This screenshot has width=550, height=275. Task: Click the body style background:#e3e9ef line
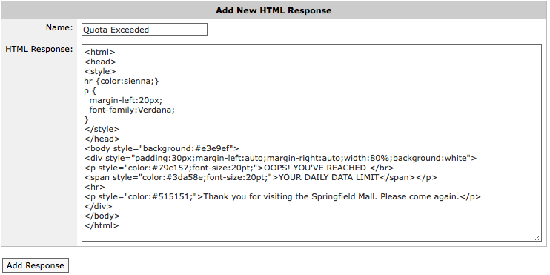coord(162,148)
